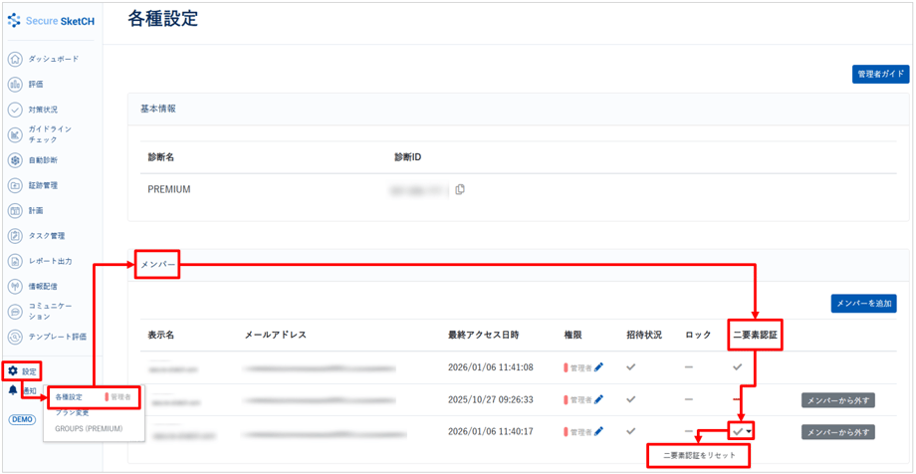
Task: Click the 表示名 column header
Action: [x=160, y=335]
